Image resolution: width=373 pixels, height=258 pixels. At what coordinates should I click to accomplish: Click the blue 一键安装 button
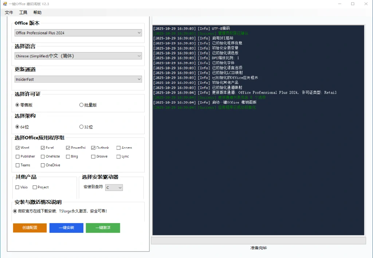click(66, 228)
